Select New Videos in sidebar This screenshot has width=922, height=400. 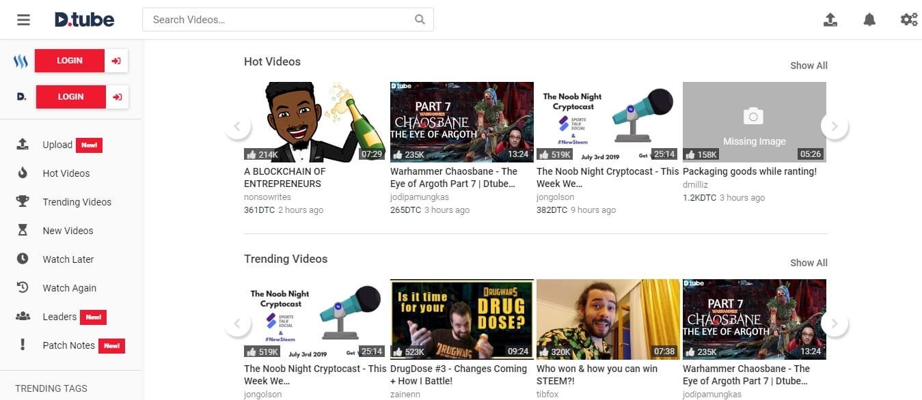tap(68, 231)
